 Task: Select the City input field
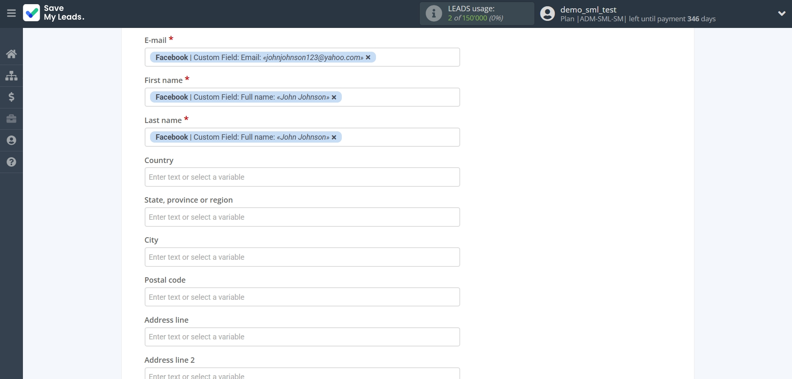302,257
